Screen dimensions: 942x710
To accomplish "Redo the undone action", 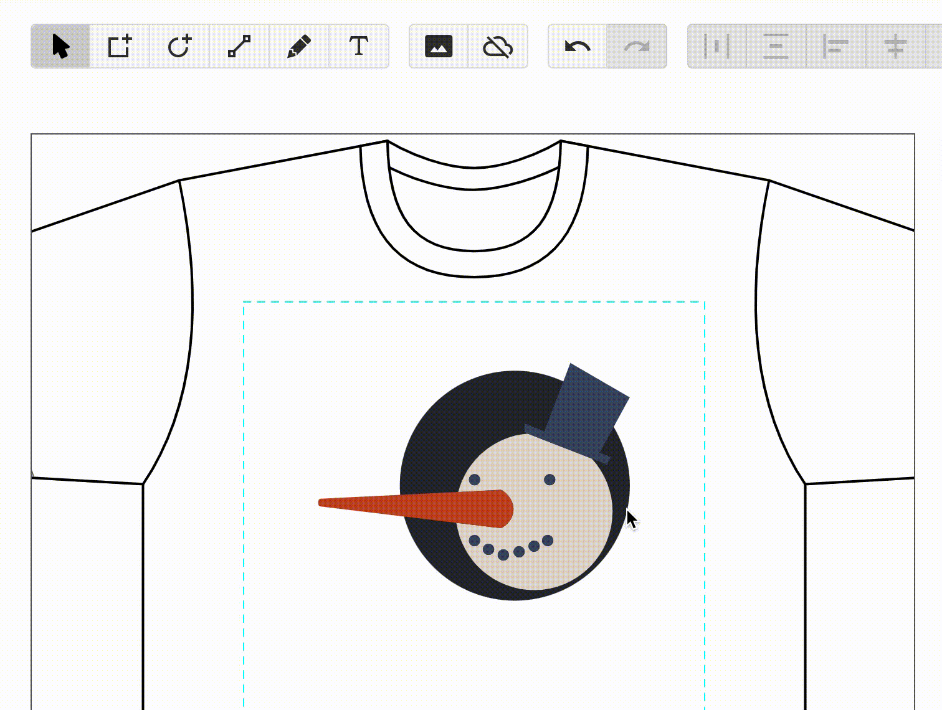I will (637, 46).
